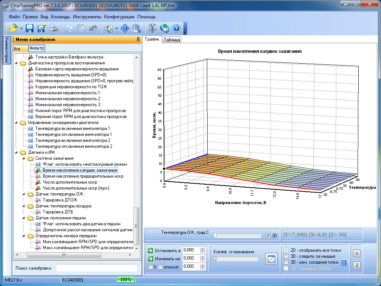Screen dimensions: 381x286
Task: Save file with the floppy disk icon
Action: click(x=30, y=28)
